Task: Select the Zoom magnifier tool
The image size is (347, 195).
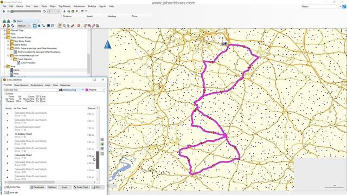Action: 65,26
